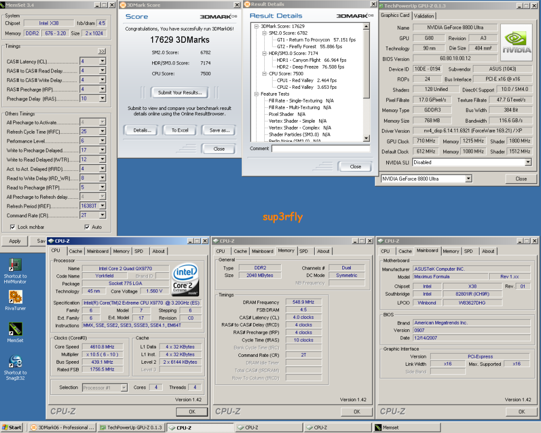The image size is (541, 433).
Task: Open the NVIDIA SLI dropdown
Action: point(528,162)
